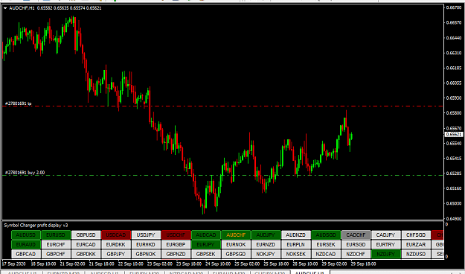Viewport: 465px width, 274px height.
Task: Open NZDCAD from the symbol panel
Action: click(x=326, y=254)
